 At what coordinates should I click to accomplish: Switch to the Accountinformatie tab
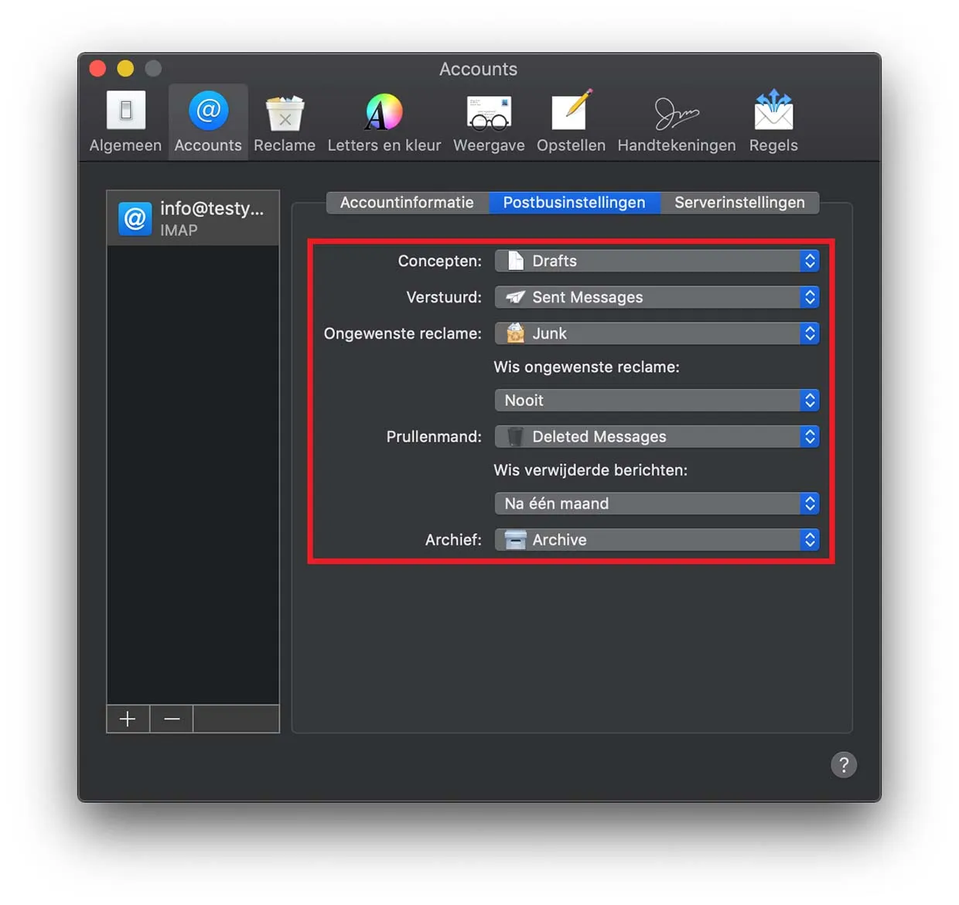pos(407,203)
